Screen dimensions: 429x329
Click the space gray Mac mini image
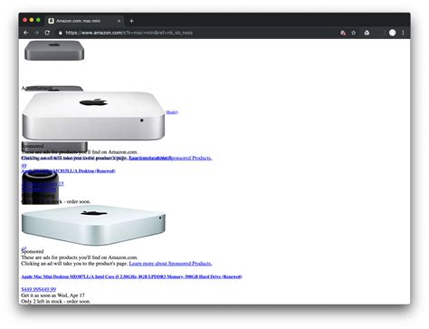tap(54, 51)
